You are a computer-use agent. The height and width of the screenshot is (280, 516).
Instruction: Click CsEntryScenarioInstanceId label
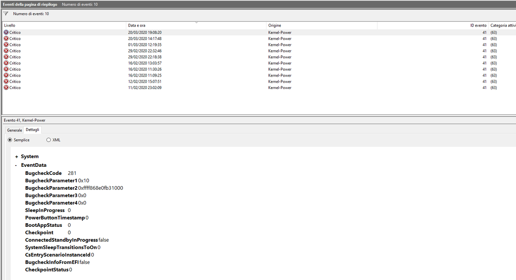click(x=58, y=255)
